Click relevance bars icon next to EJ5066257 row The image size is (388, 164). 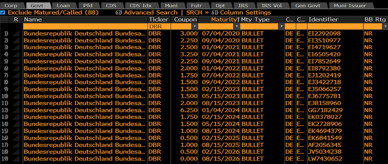pos(16,89)
